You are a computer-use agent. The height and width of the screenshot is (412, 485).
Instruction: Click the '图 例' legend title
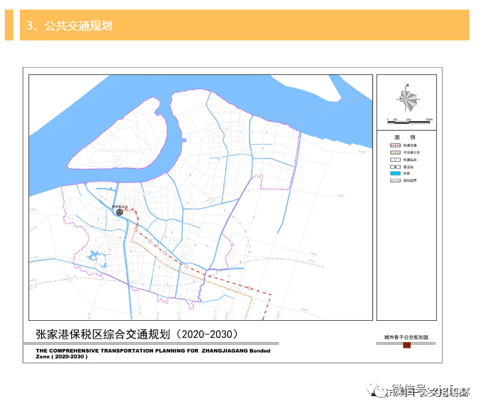tap(405, 137)
